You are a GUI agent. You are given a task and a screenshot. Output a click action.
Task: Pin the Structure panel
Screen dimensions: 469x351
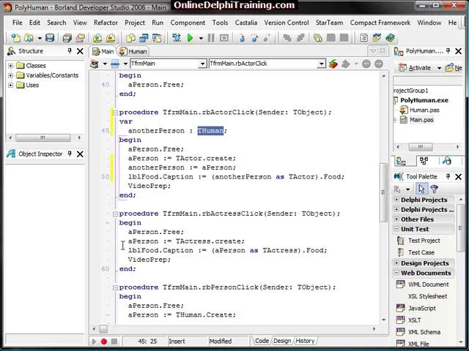click(x=70, y=51)
